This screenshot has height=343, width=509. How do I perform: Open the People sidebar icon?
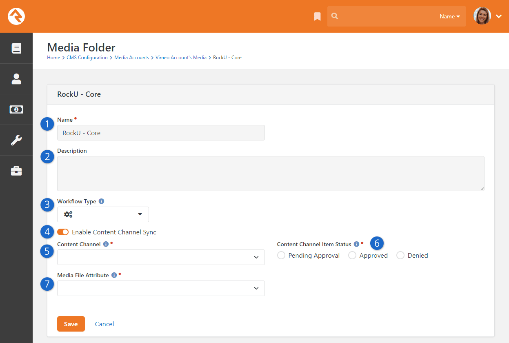coord(16,79)
